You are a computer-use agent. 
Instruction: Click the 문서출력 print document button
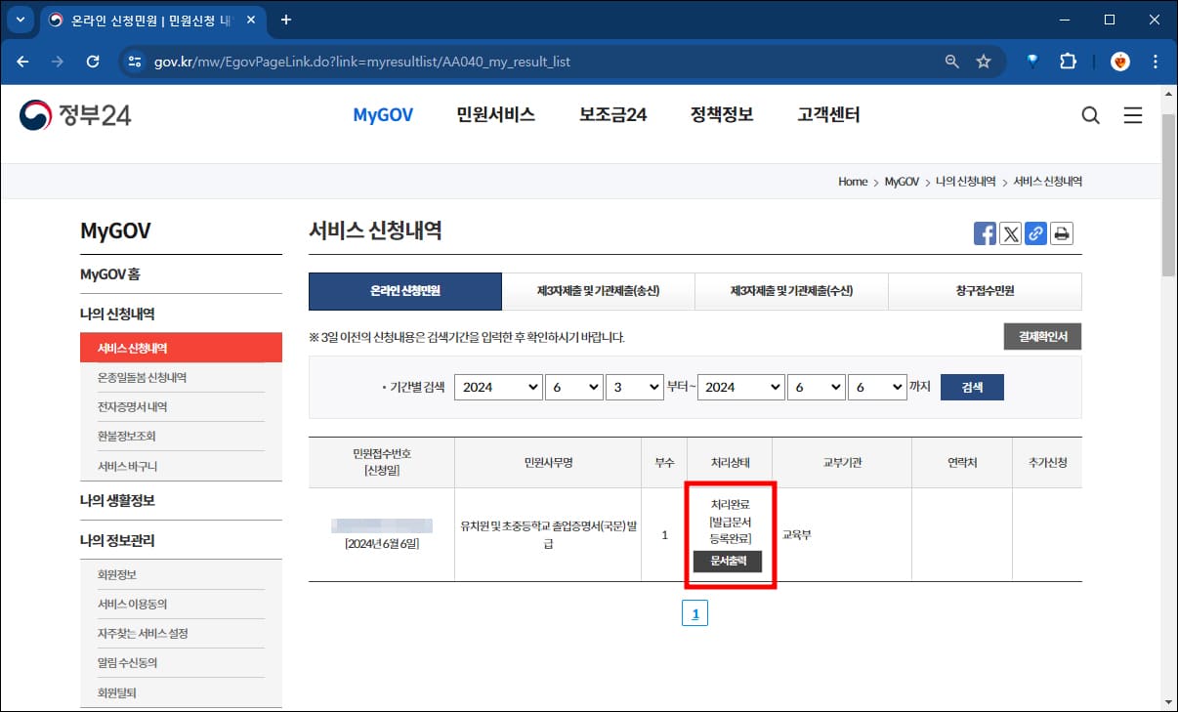pyautogui.click(x=728, y=562)
